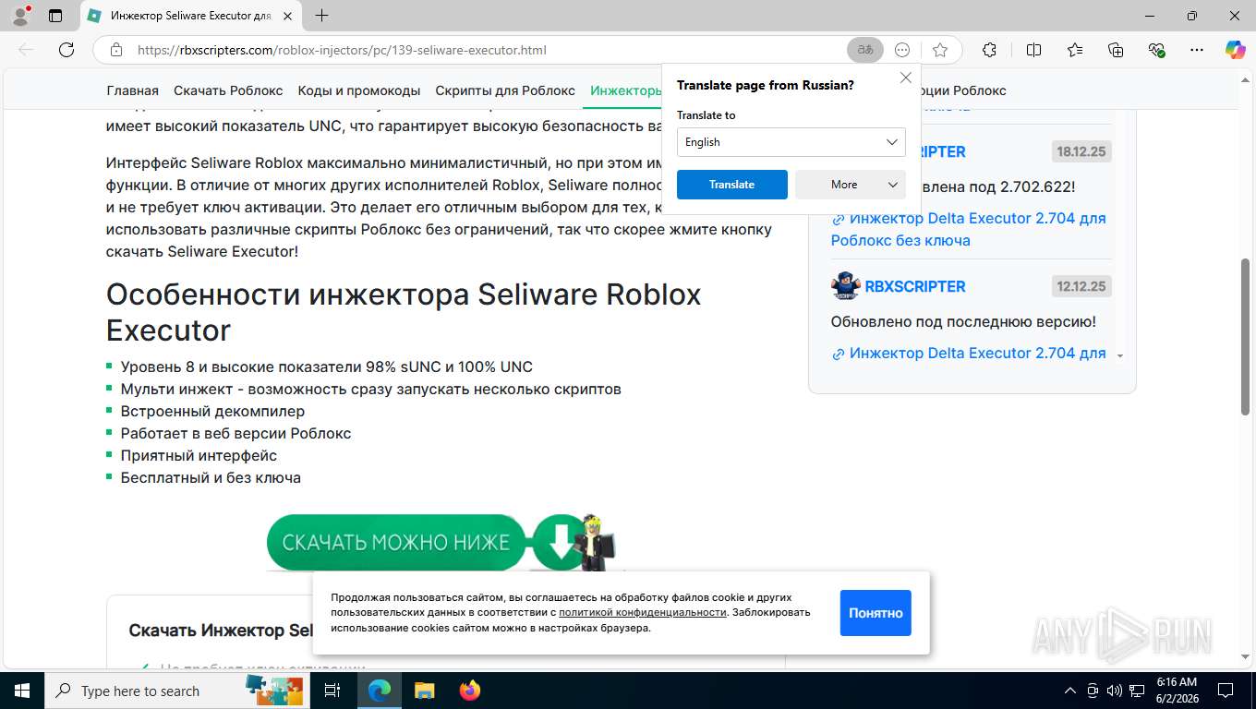The image size is (1256, 709).
Task: Click the Встроенный декомпилер list item
Action: point(212,411)
